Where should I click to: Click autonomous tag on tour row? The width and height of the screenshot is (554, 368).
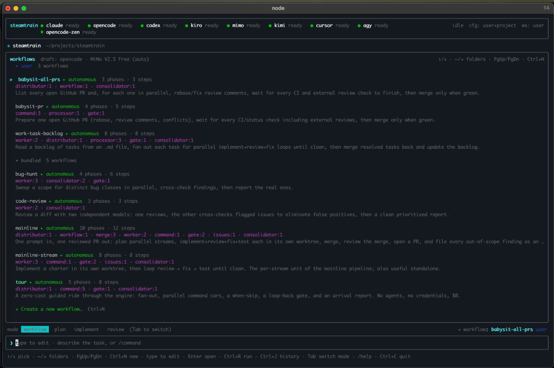pos(49,282)
